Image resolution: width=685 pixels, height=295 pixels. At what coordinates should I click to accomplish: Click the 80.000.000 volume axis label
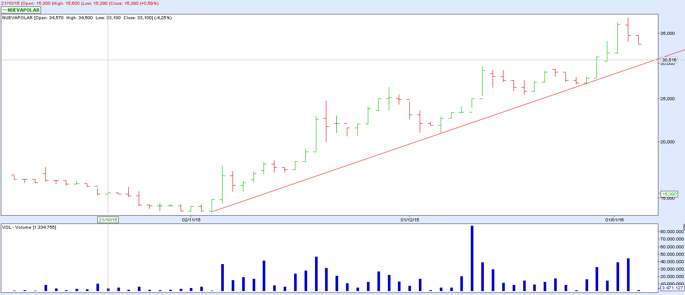coord(671,232)
